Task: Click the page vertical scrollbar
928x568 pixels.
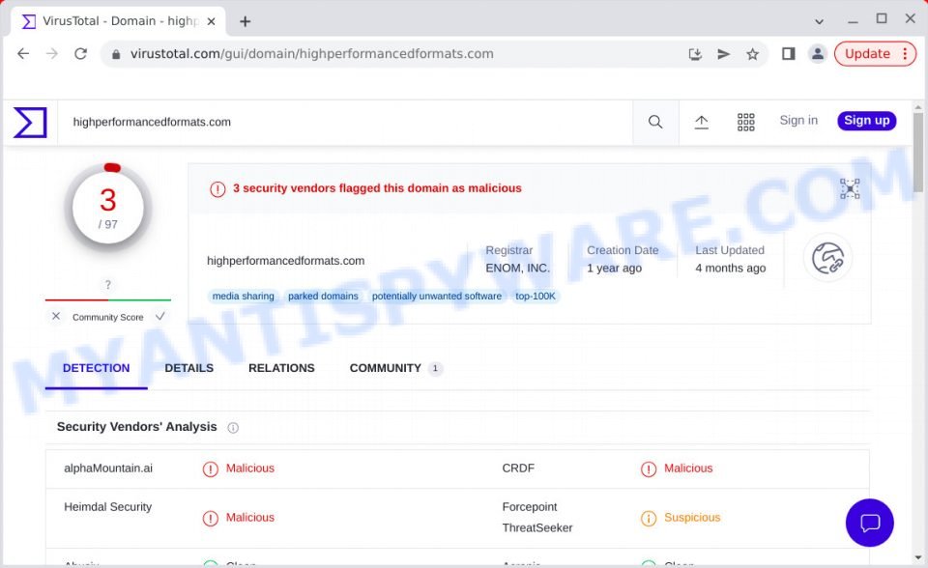Action: 918,153
